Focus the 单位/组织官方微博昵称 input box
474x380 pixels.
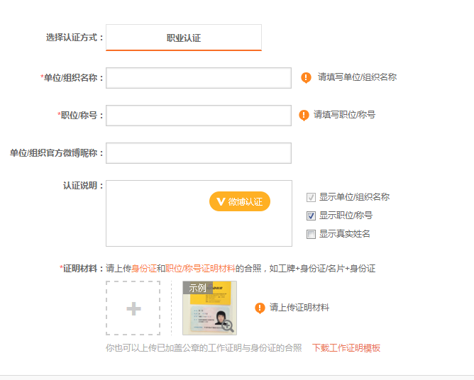199,153
